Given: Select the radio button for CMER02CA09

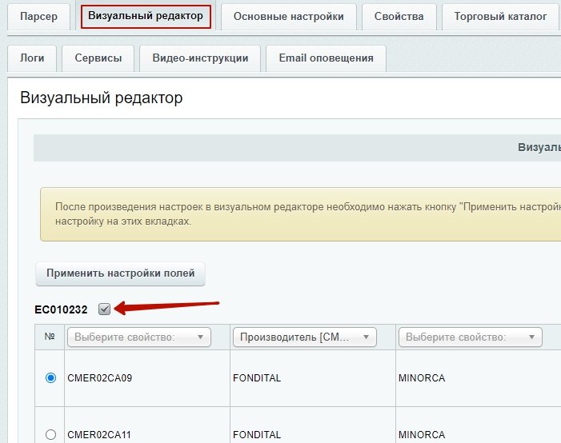Looking at the screenshot, I should [x=50, y=377].
